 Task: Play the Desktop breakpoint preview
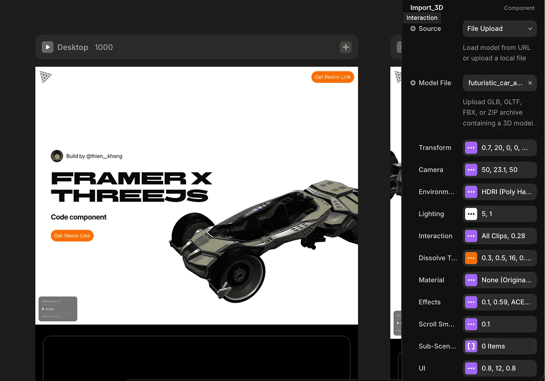point(47,47)
